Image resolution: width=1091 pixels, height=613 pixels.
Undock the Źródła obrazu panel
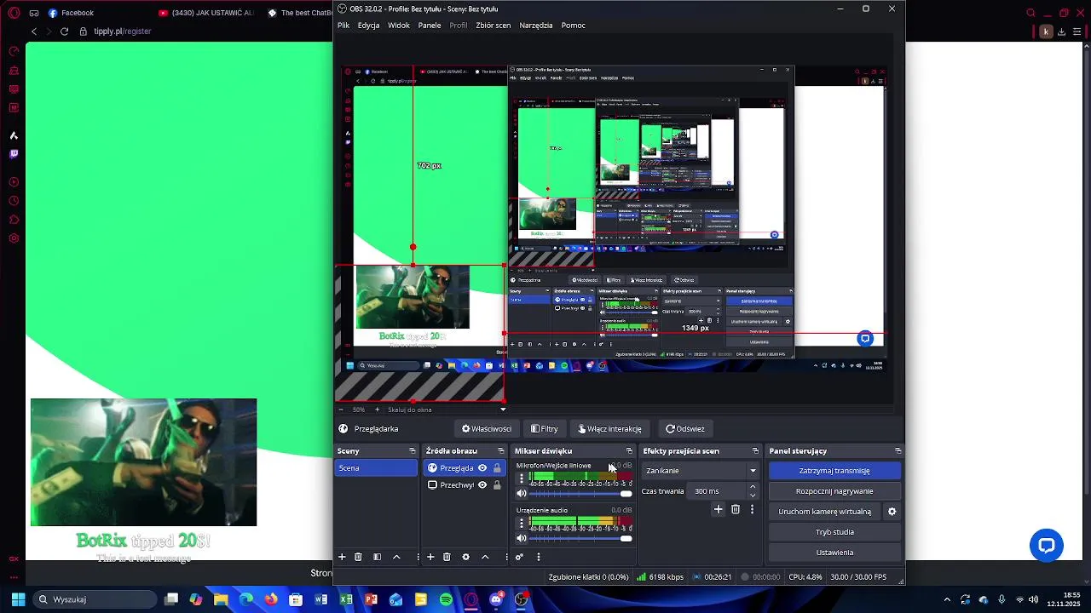pos(501,451)
